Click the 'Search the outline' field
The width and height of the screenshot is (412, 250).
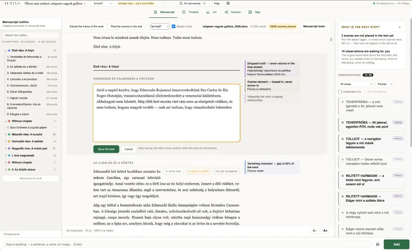[x=31, y=35]
